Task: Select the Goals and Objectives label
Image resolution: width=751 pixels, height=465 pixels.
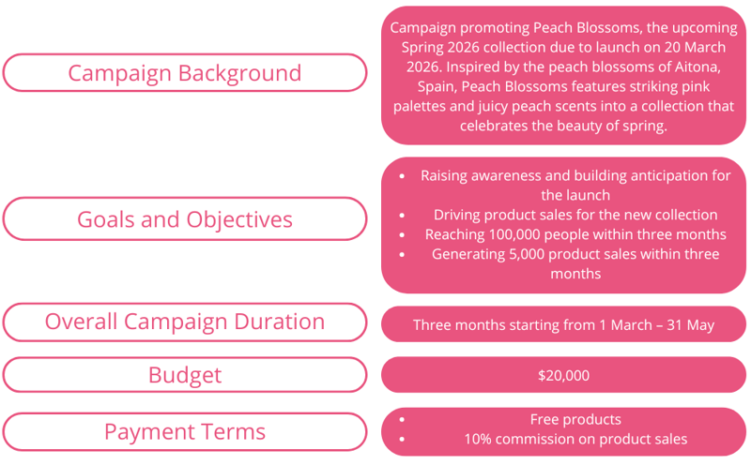Action: point(184,219)
